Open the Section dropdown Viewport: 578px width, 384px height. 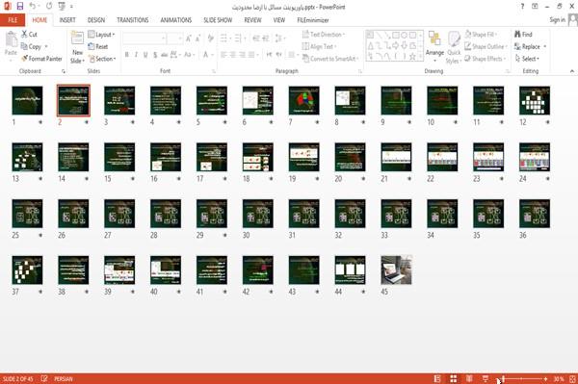click(102, 59)
